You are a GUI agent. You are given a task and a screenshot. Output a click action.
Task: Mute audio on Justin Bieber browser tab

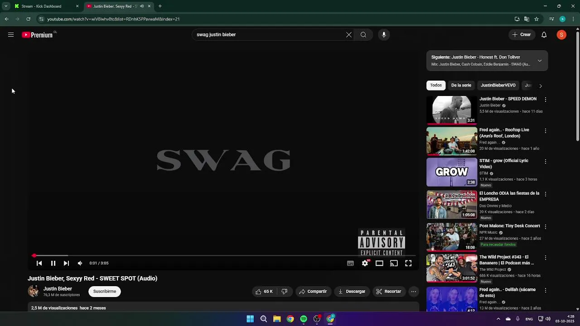(142, 6)
